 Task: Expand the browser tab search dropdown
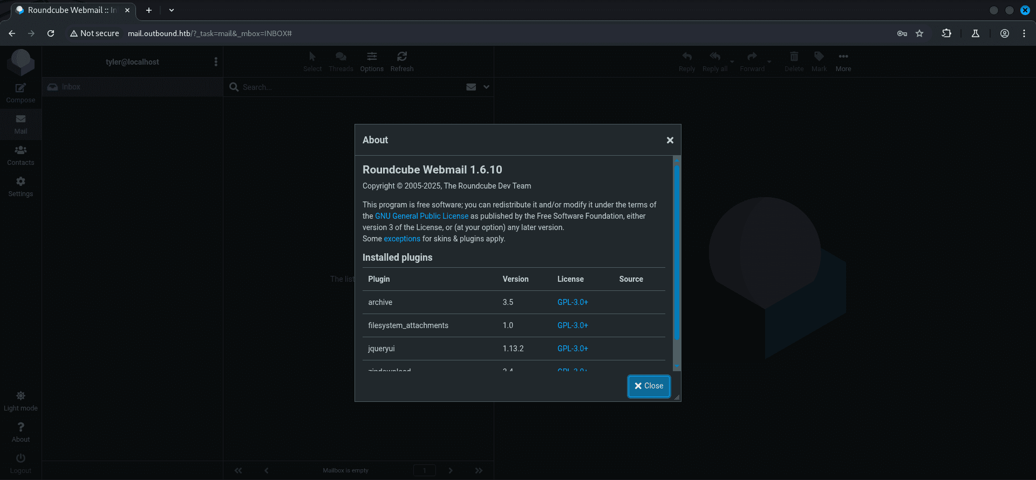[x=172, y=10]
